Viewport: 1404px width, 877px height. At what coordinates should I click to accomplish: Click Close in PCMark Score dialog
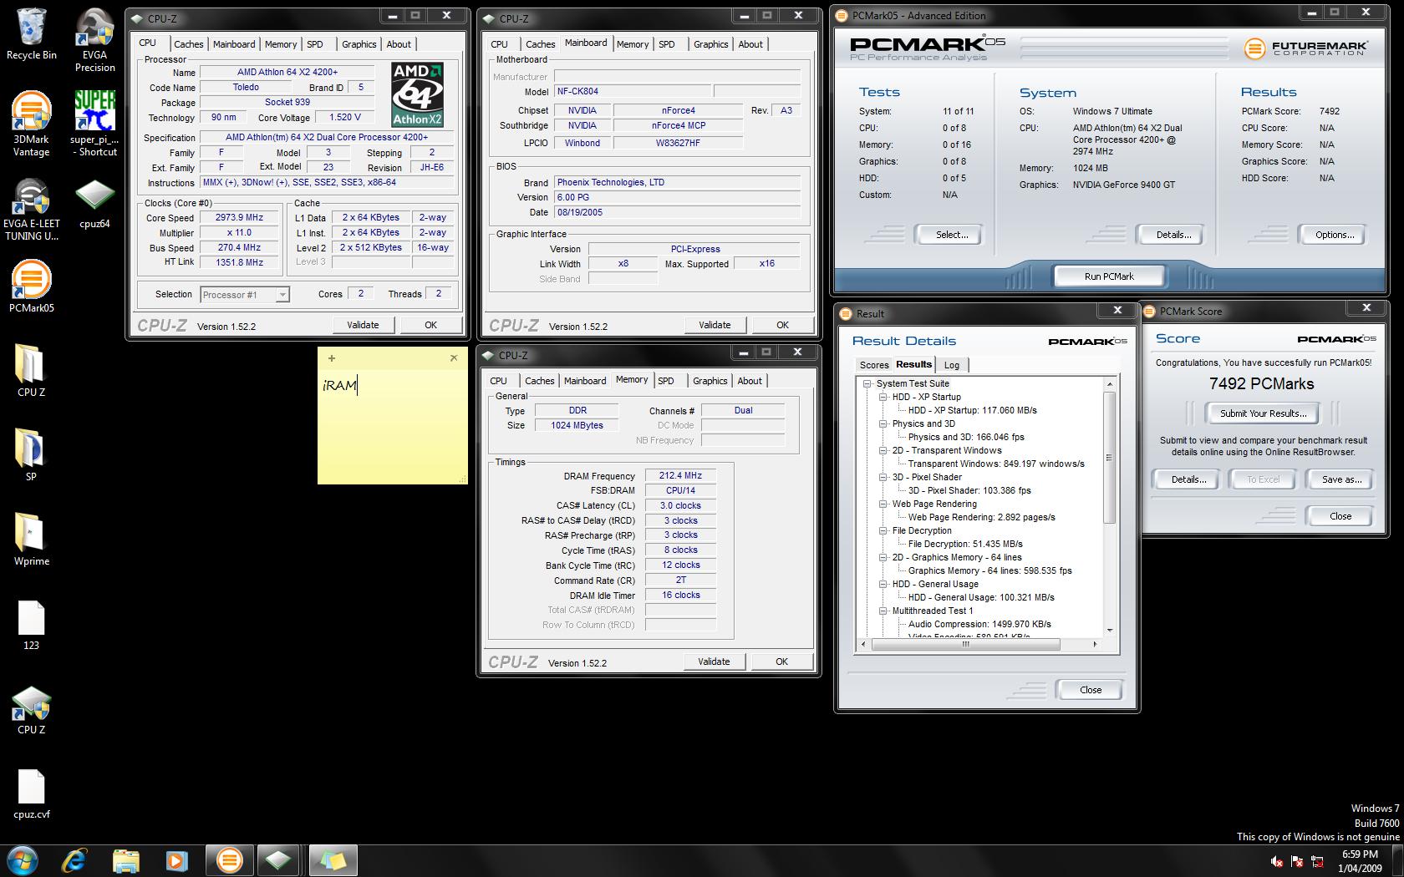pos(1340,516)
